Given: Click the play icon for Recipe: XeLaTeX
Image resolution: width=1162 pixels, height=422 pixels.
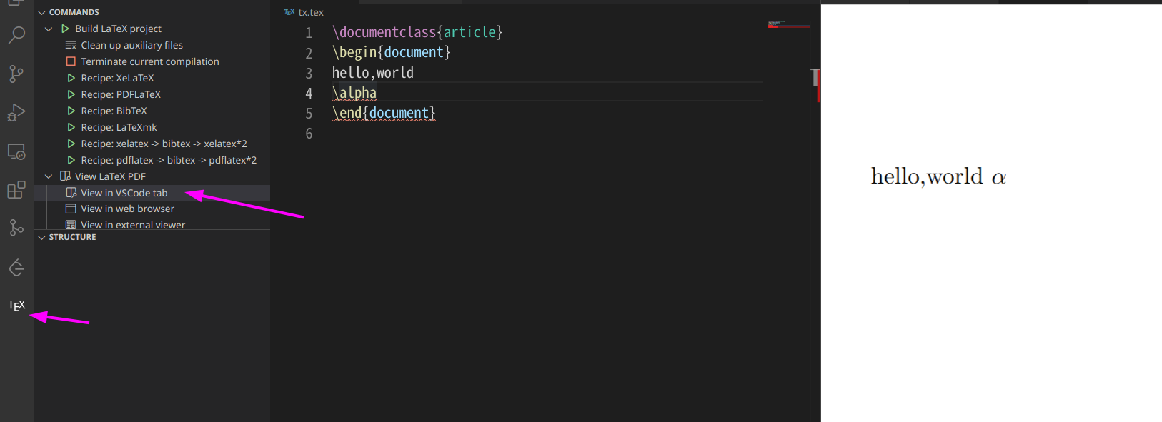Looking at the screenshot, I should [x=71, y=78].
